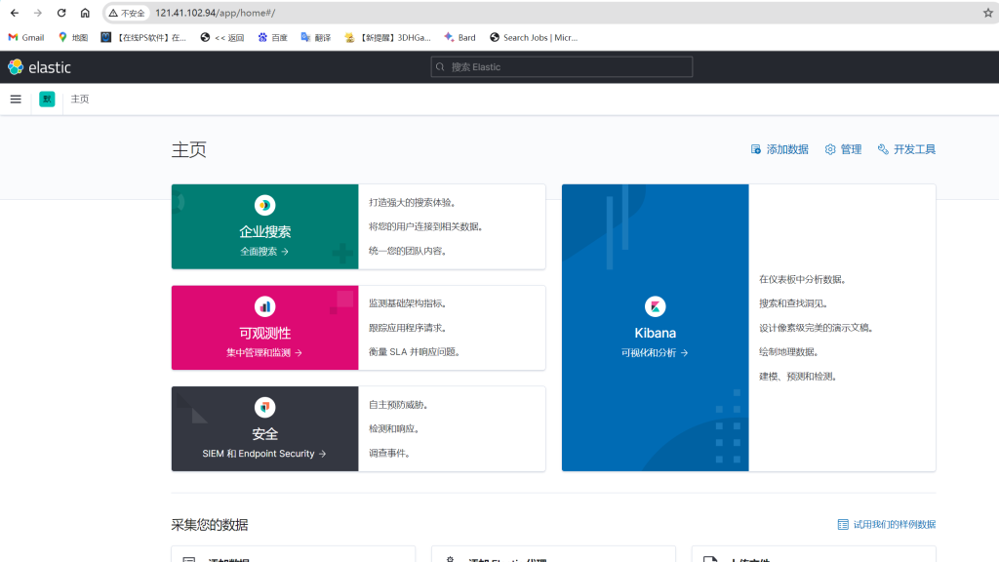The height and width of the screenshot is (562, 999).
Task: Open SIEM 和 Endpoint Security link
Action: coord(264,454)
